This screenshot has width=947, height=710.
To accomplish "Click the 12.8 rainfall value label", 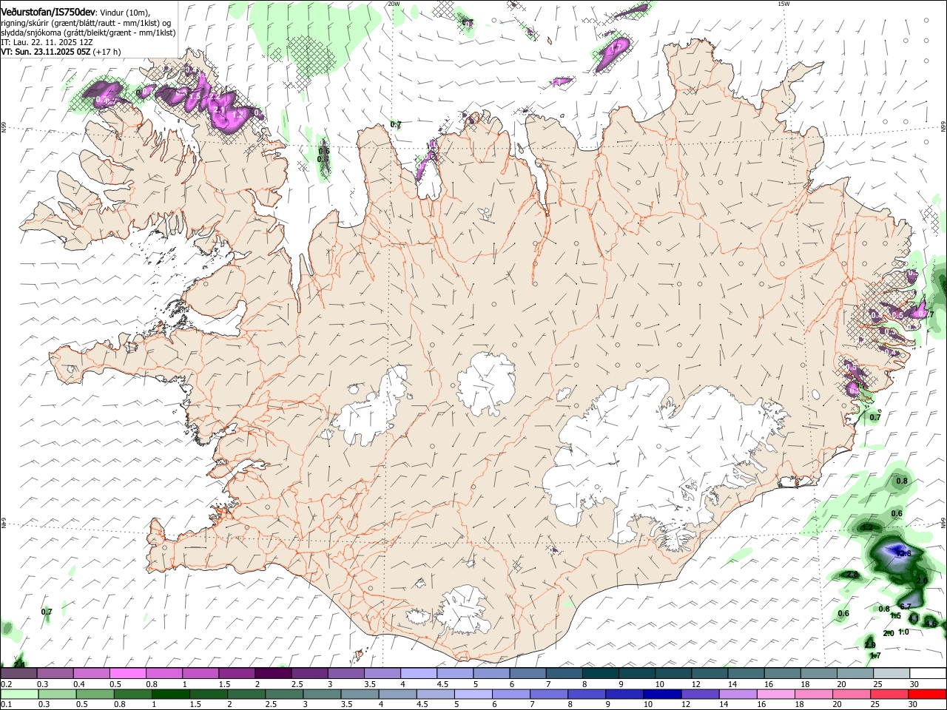I will (x=904, y=553).
